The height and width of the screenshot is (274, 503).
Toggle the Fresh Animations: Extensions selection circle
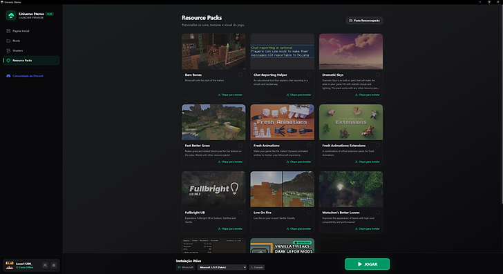tap(377, 146)
